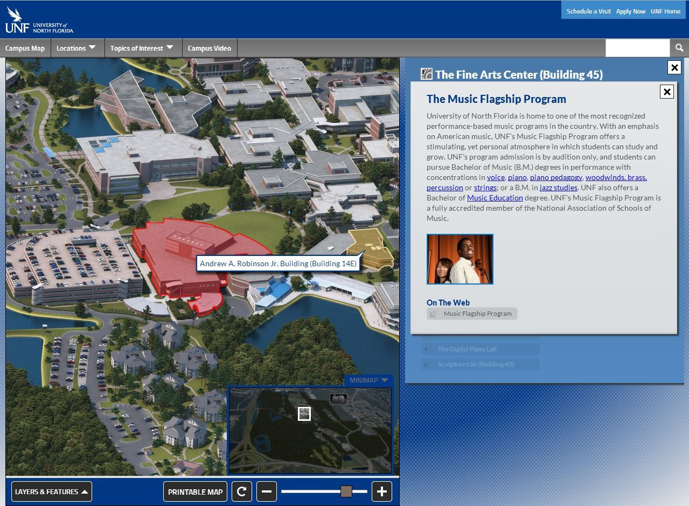
Task: Open the voice concentration link
Action: tap(496, 177)
